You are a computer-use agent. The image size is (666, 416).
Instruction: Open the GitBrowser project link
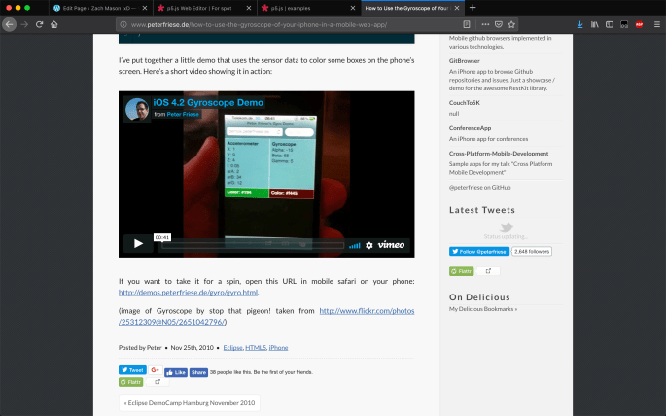click(464, 61)
